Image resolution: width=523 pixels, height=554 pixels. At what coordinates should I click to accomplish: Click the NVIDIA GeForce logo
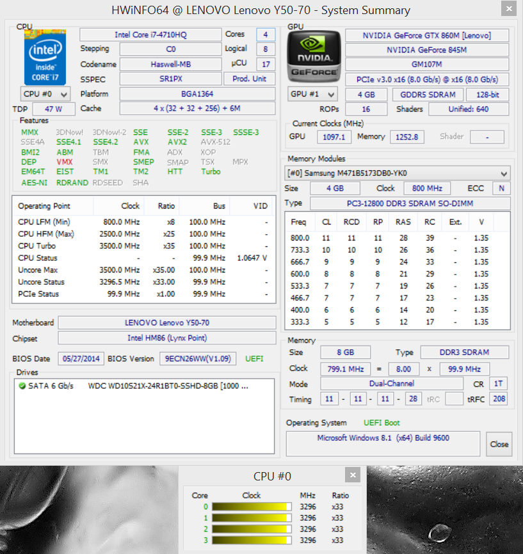pyautogui.click(x=314, y=56)
